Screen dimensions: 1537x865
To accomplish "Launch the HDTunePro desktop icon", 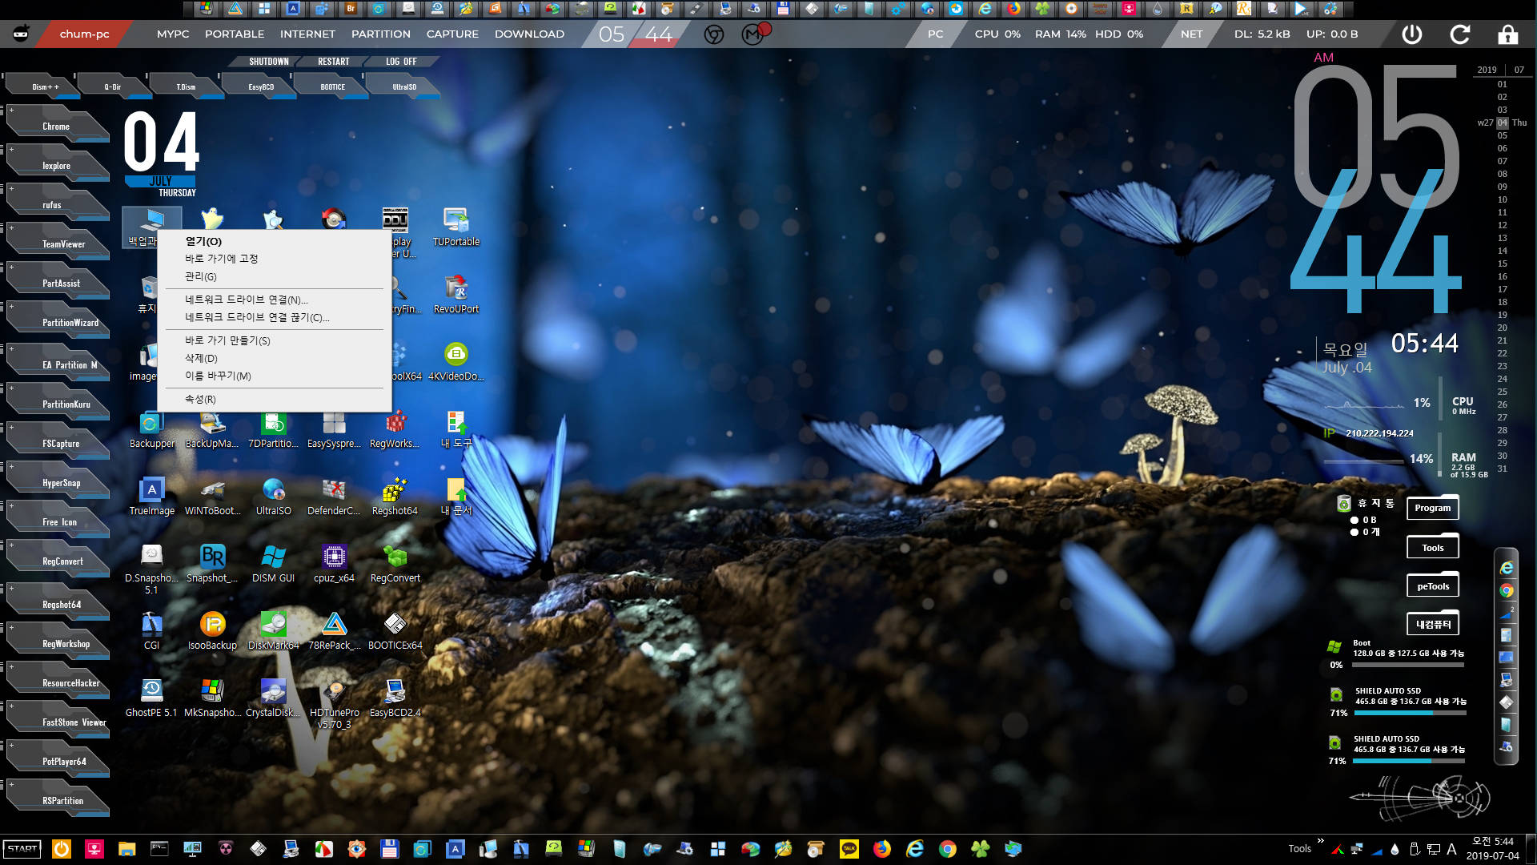I will tap(334, 703).
